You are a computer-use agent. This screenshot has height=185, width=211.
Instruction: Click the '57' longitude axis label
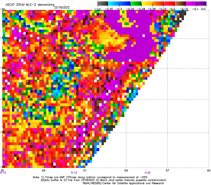point(167,170)
